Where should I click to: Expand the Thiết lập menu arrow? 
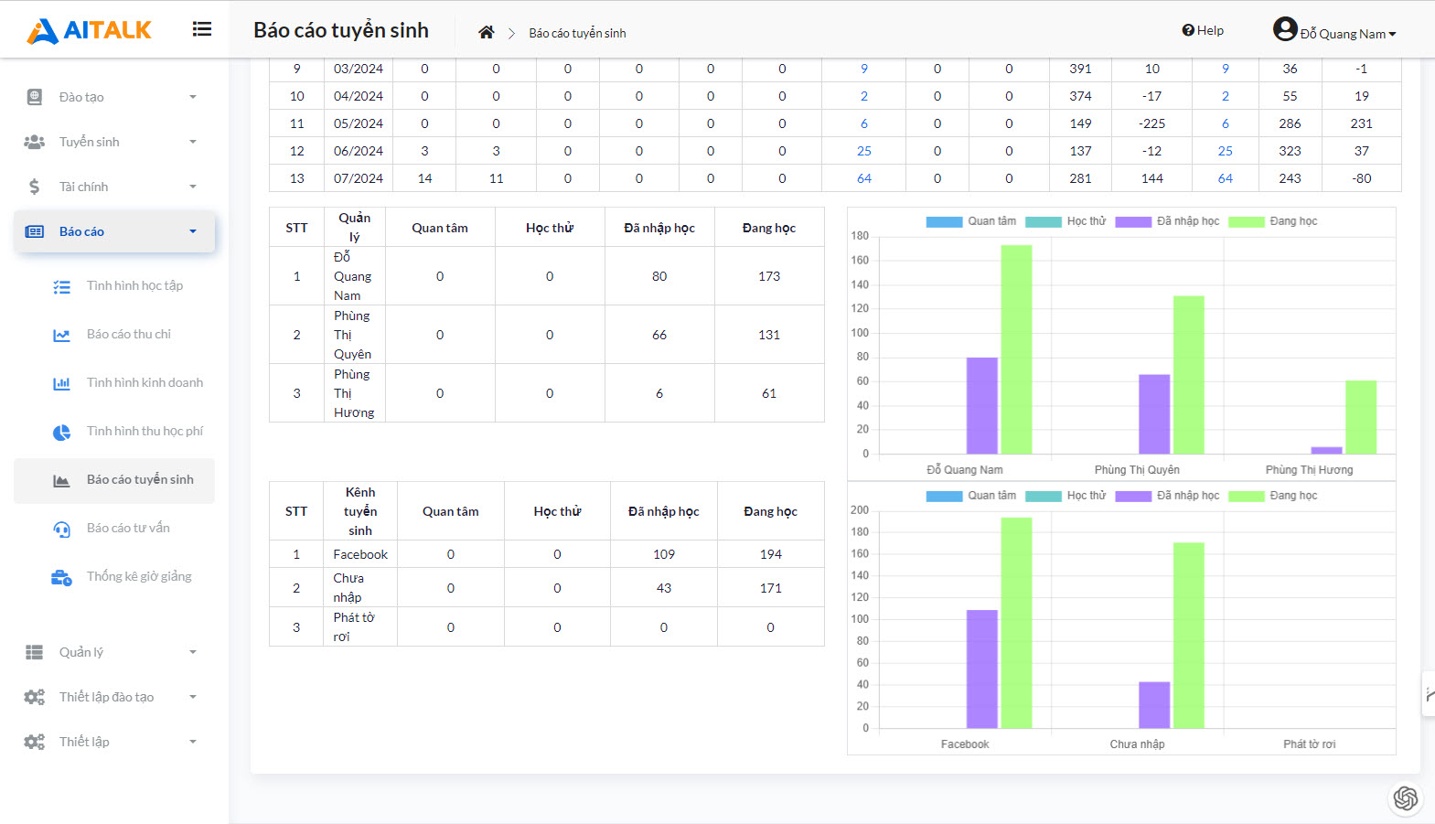pos(193,742)
